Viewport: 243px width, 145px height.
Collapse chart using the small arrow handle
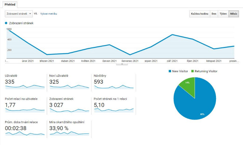tap(122, 64)
